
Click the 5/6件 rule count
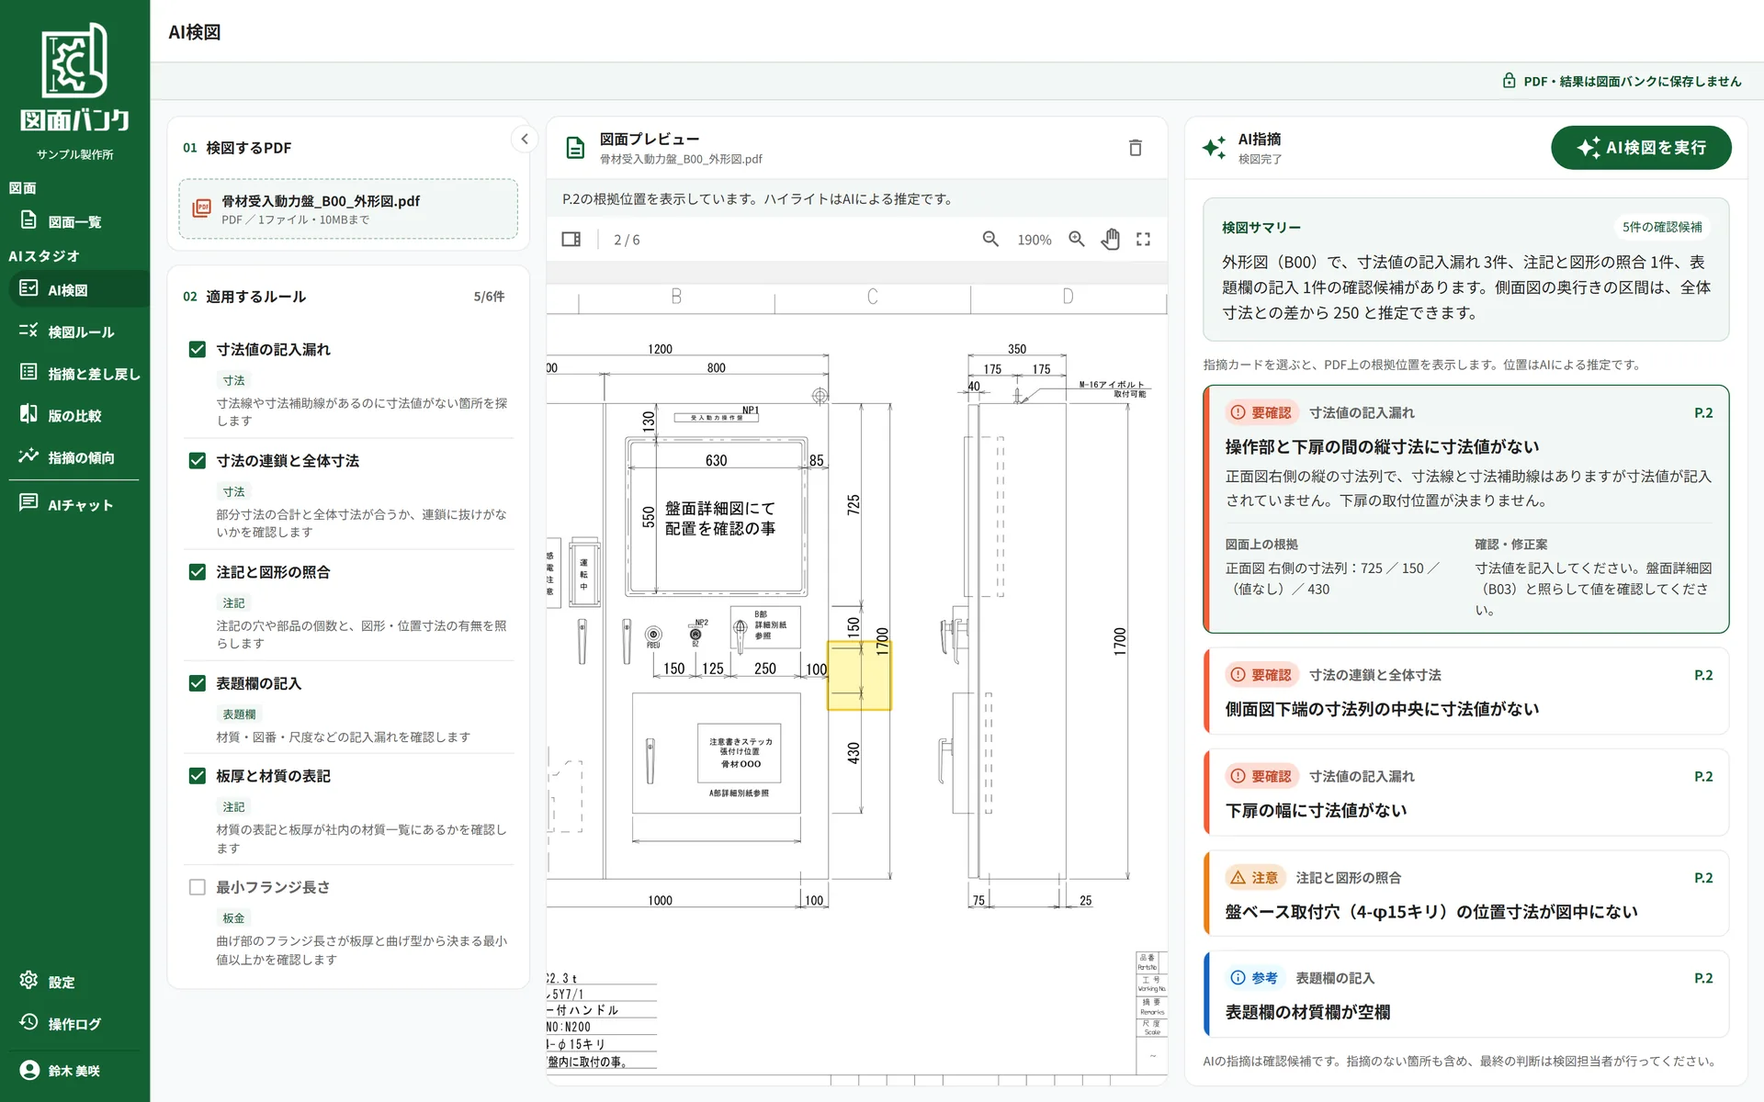489,297
